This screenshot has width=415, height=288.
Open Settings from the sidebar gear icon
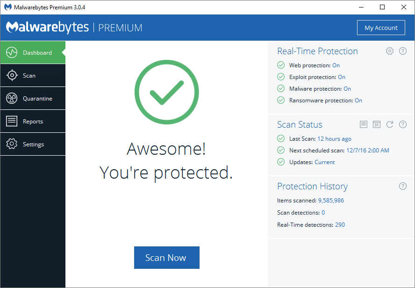[x=12, y=144]
